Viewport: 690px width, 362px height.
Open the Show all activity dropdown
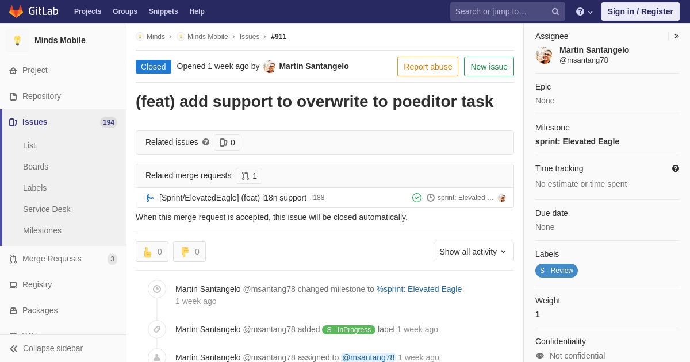tap(474, 252)
